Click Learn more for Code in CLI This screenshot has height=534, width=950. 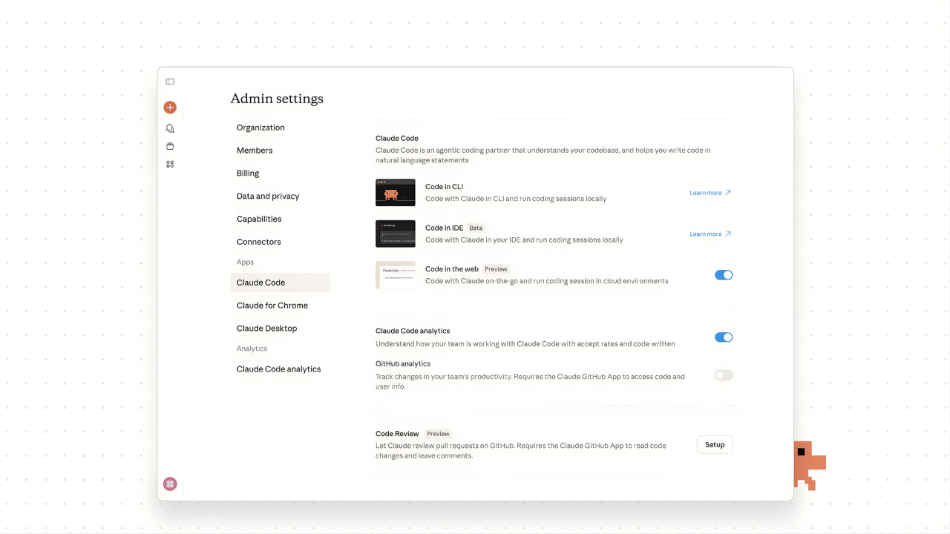pos(705,192)
